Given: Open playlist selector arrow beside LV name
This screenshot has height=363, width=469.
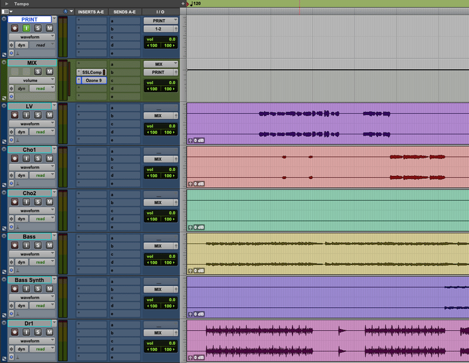Looking at the screenshot, I should (x=54, y=106).
